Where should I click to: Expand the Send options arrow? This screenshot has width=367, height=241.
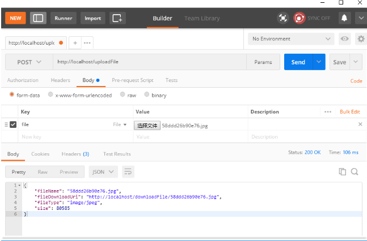[x=319, y=62]
